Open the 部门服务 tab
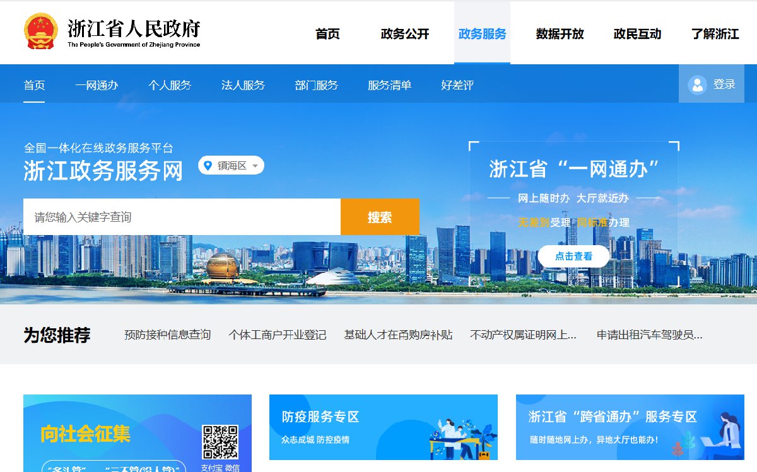The image size is (757, 472). 317,85
